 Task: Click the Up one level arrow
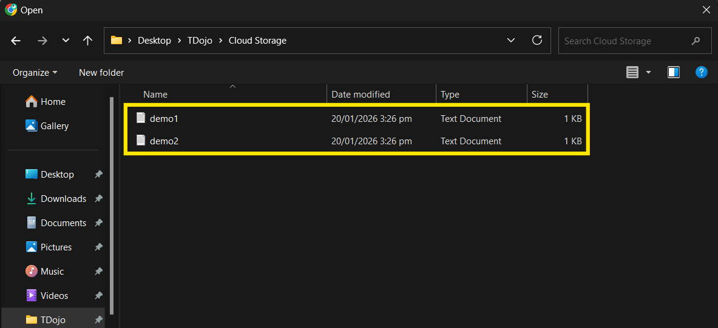point(87,41)
